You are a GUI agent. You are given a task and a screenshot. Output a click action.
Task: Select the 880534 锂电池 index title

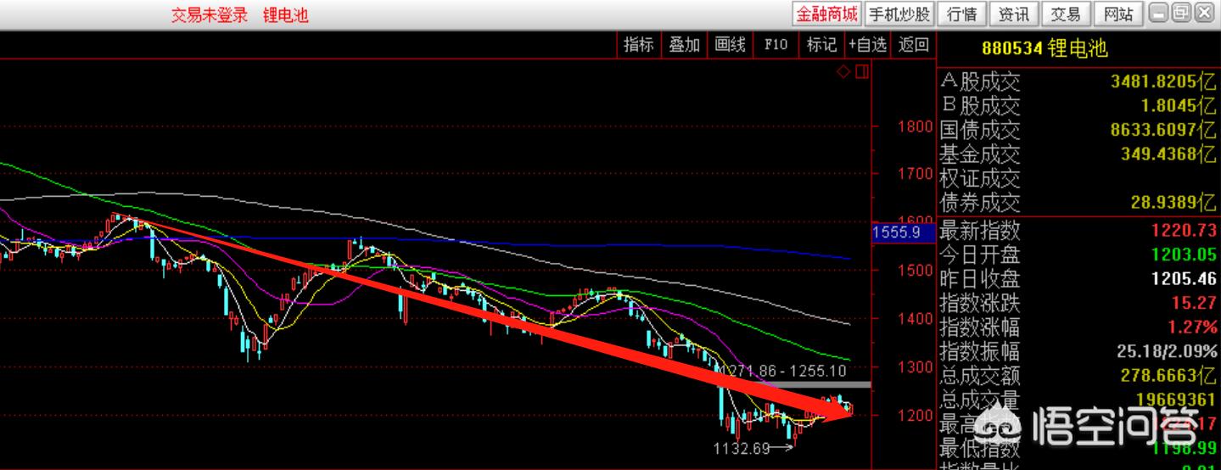tap(1045, 48)
